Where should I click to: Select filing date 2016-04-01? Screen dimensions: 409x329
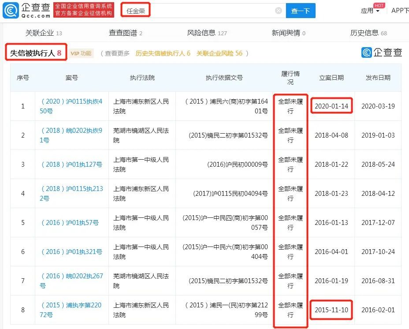tap(331, 252)
